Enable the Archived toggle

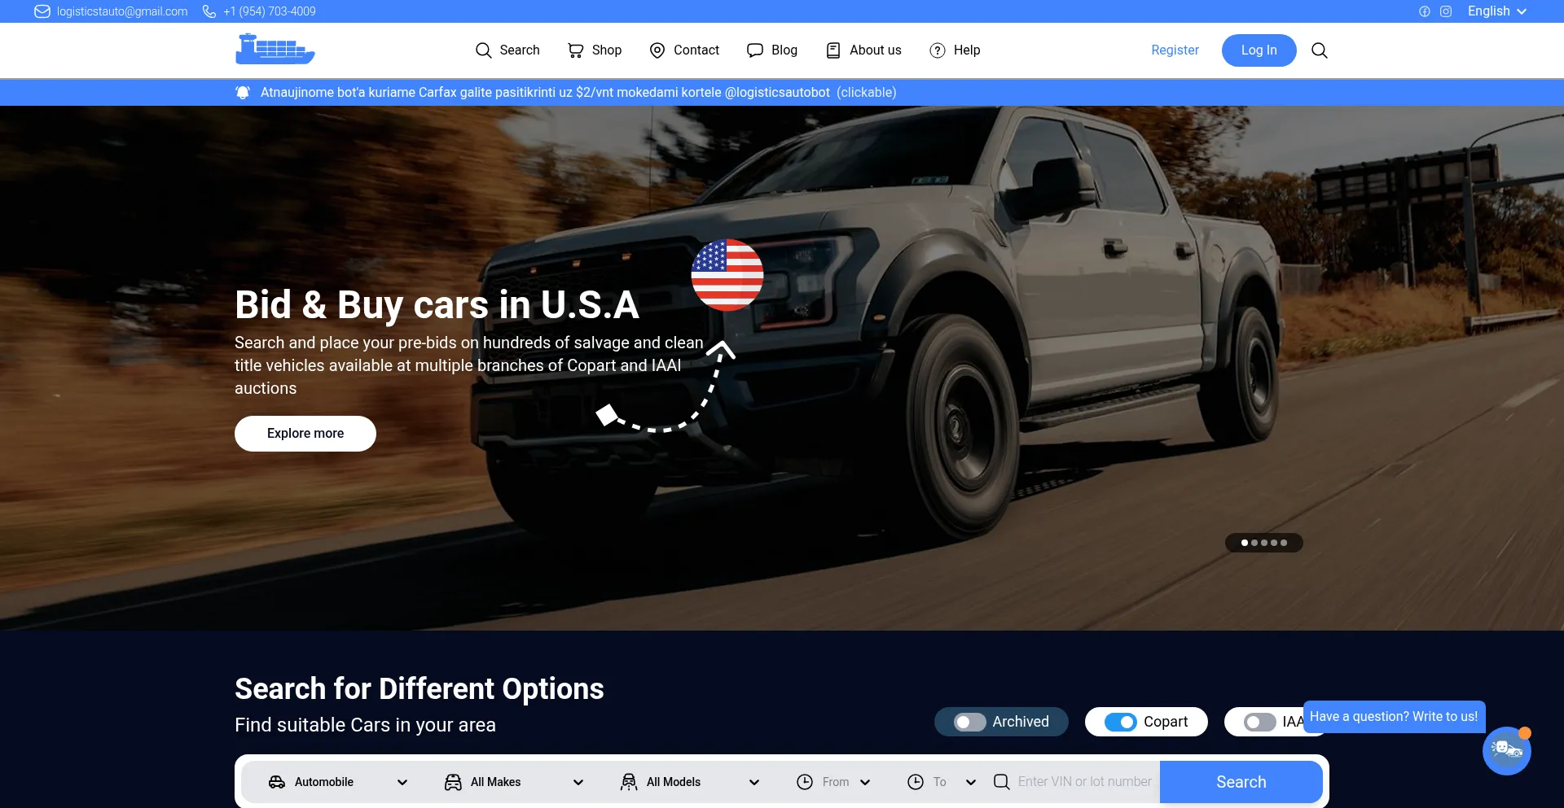[x=970, y=722]
